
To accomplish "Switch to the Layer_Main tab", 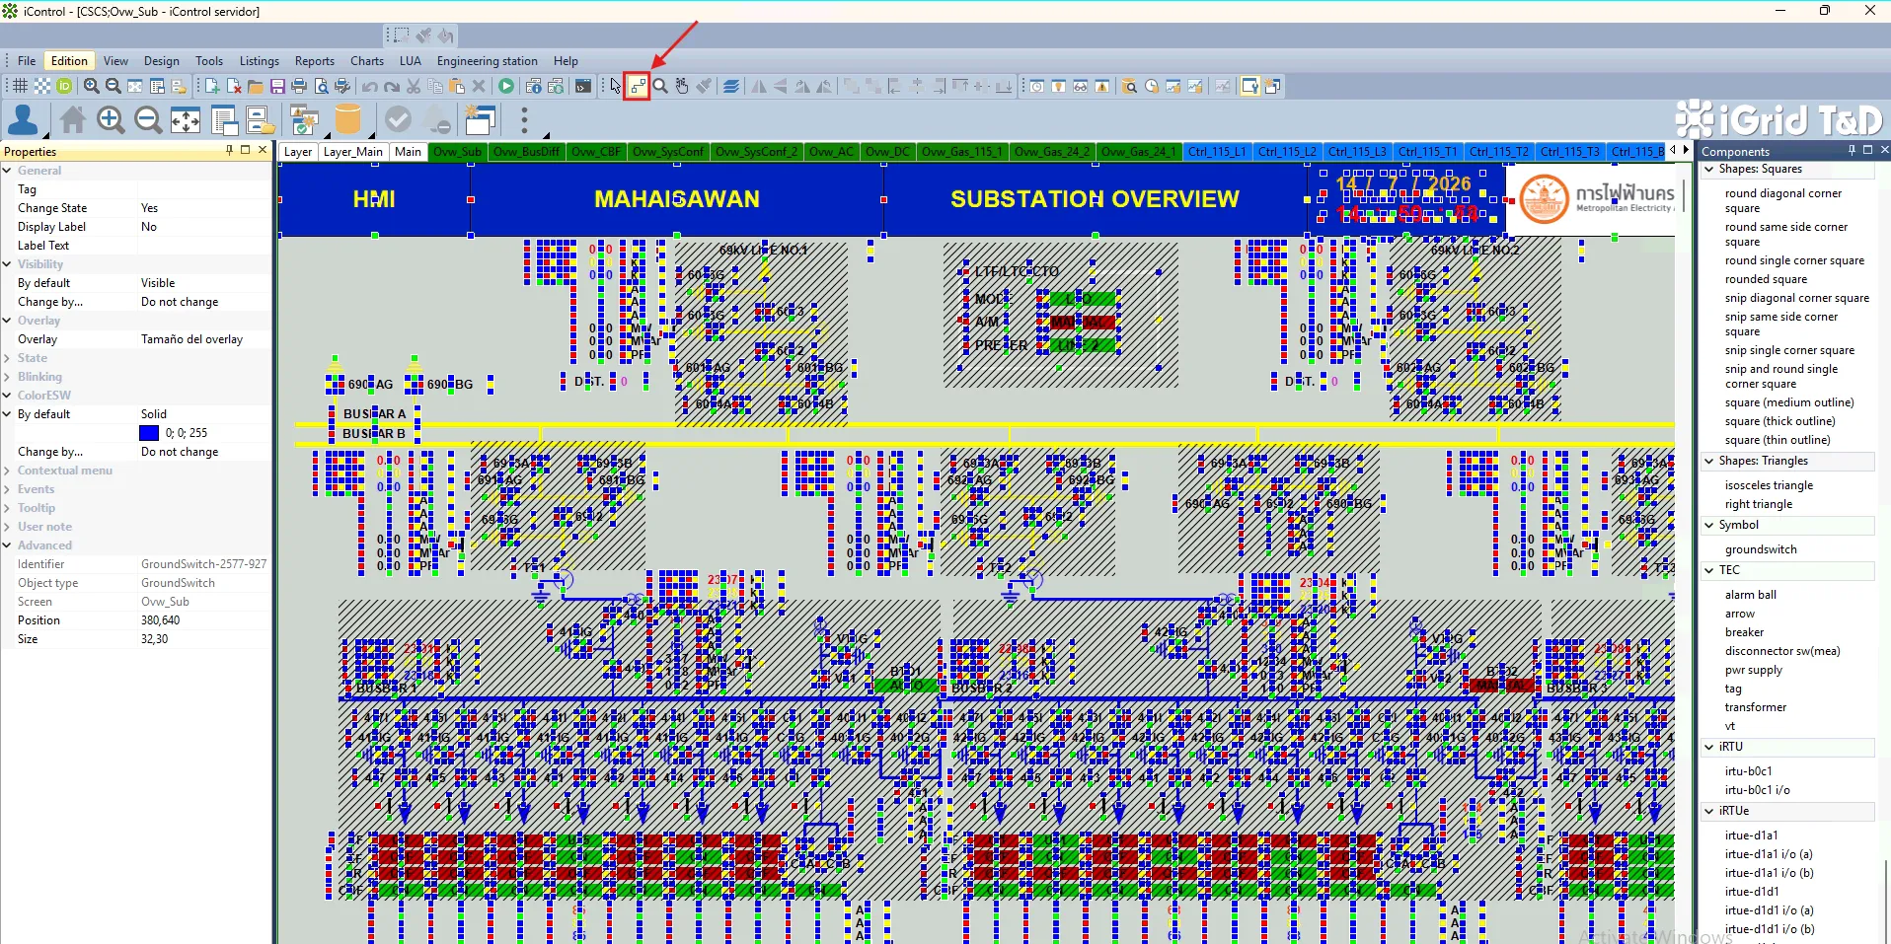I will (352, 152).
